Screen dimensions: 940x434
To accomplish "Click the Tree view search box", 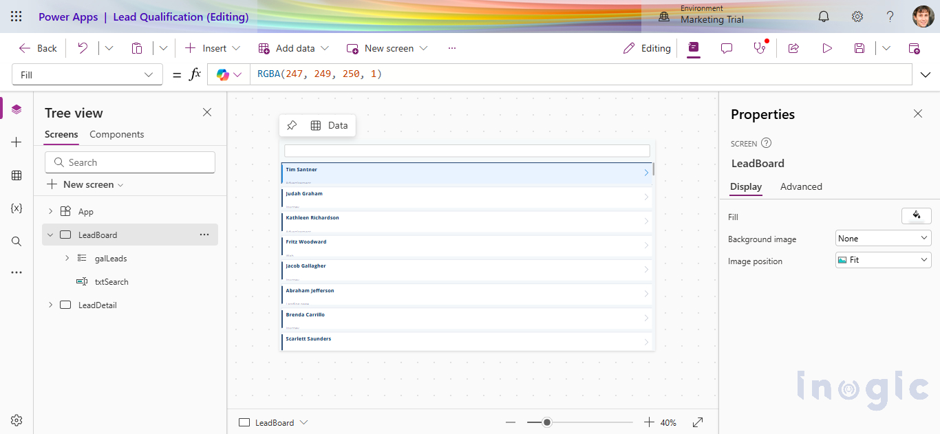I will 130,162.
